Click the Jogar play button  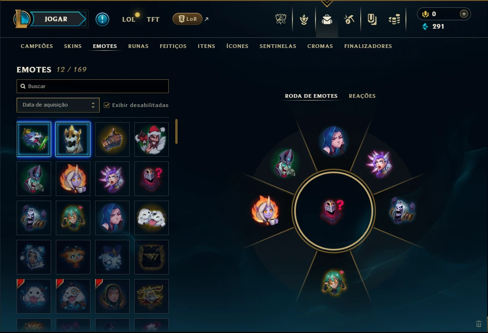(56, 19)
